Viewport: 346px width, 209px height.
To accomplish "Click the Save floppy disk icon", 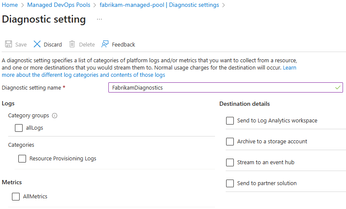I will [9, 44].
